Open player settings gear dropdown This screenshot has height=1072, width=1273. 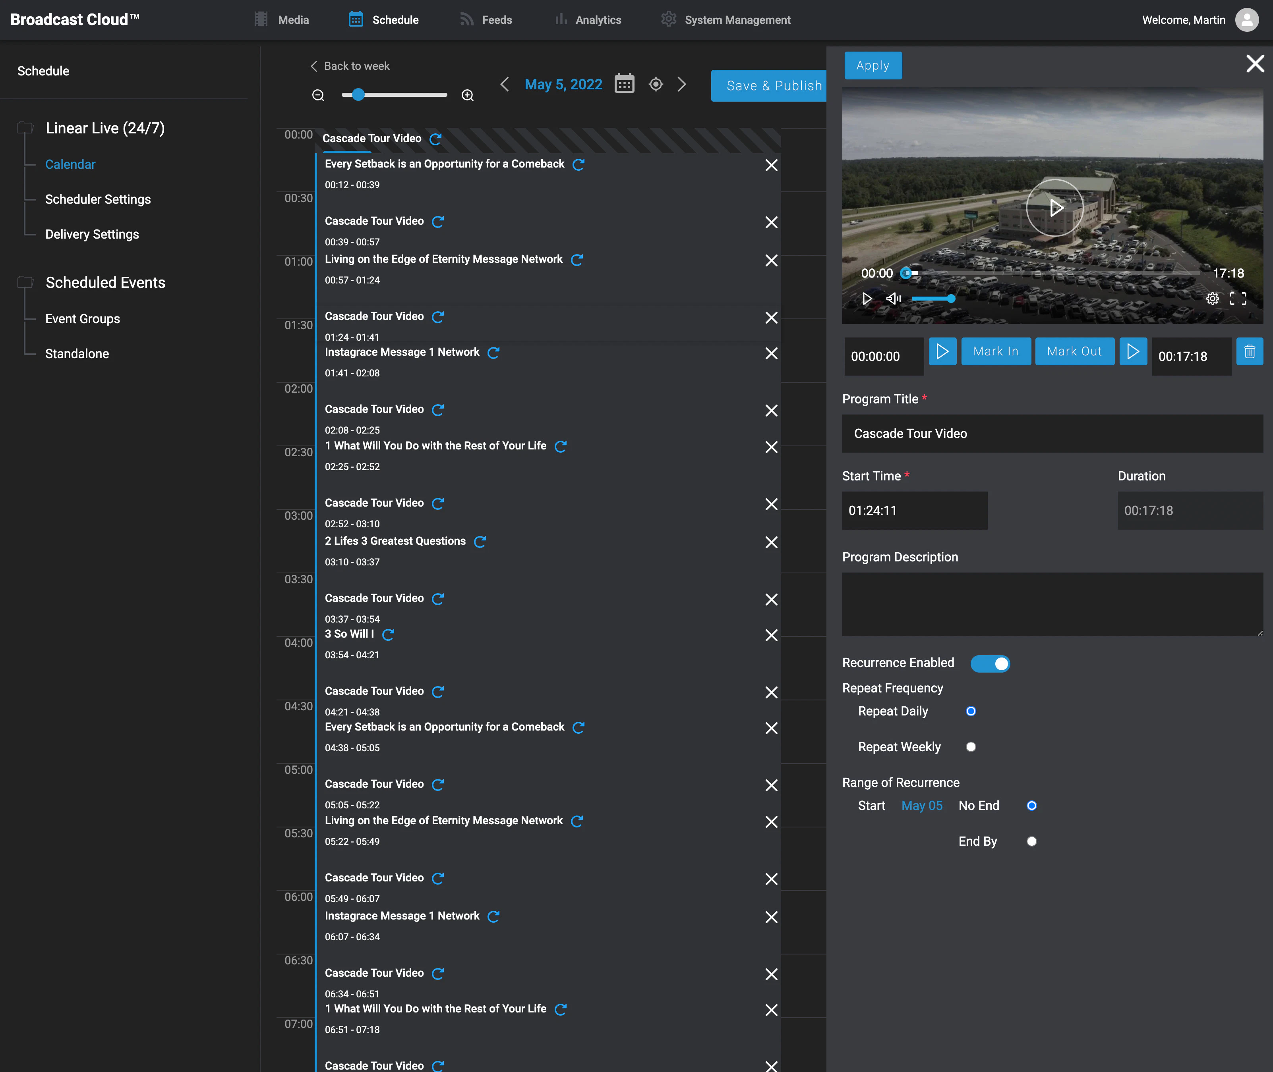[x=1212, y=299]
